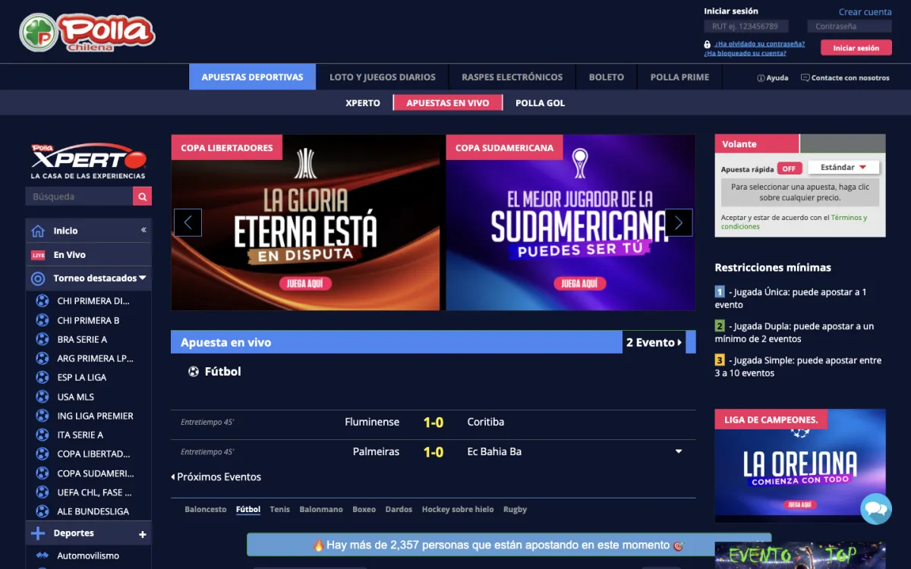This screenshot has height=569, width=911.
Task: Go to previous banner slide arrow
Action: [188, 222]
